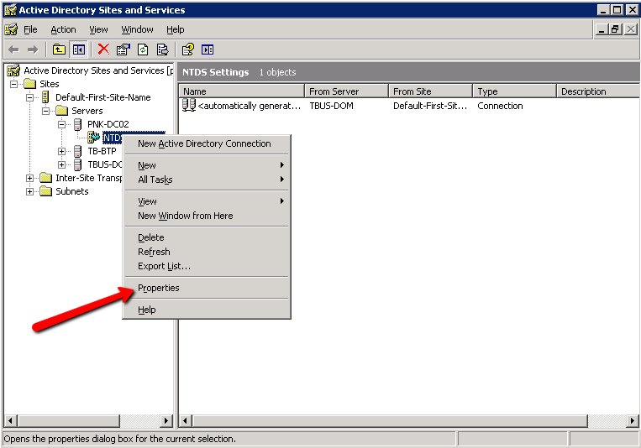This screenshot has height=448, width=641.
Task: Click the details pane left scroll arrow
Action: [x=186, y=420]
